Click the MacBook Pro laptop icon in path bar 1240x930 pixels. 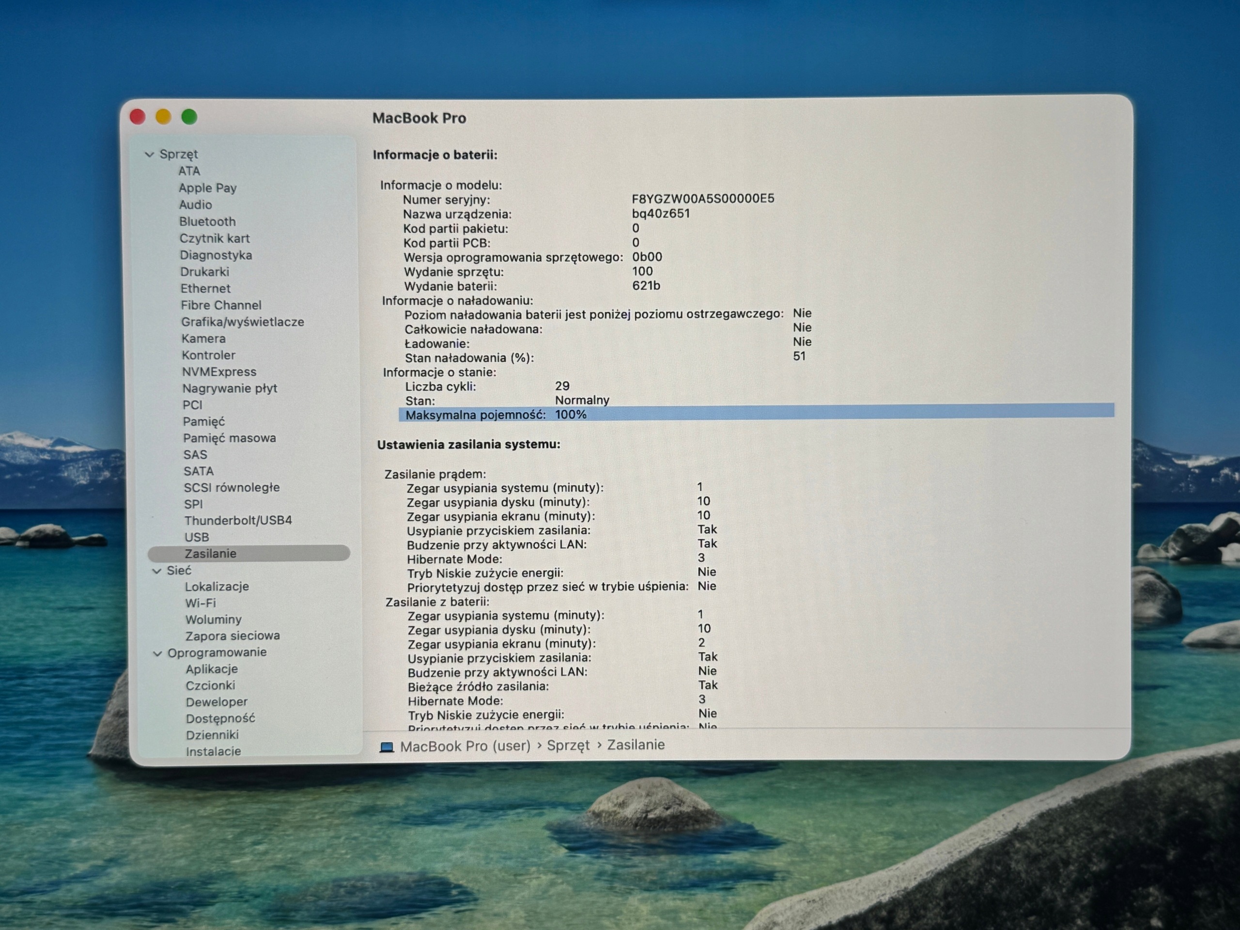click(387, 747)
